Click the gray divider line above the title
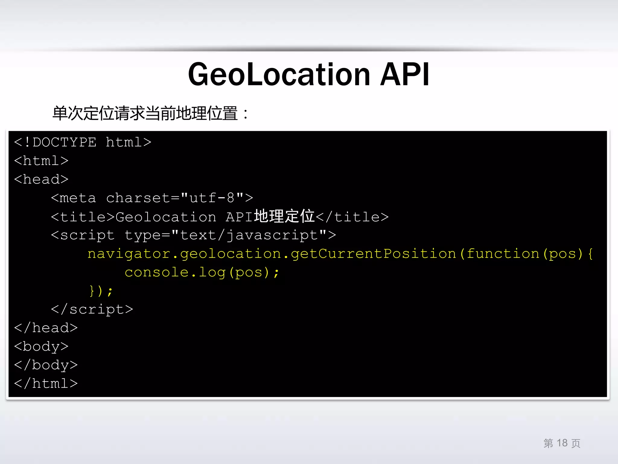Screen dimensions: 618x464 tap(309, 49)
